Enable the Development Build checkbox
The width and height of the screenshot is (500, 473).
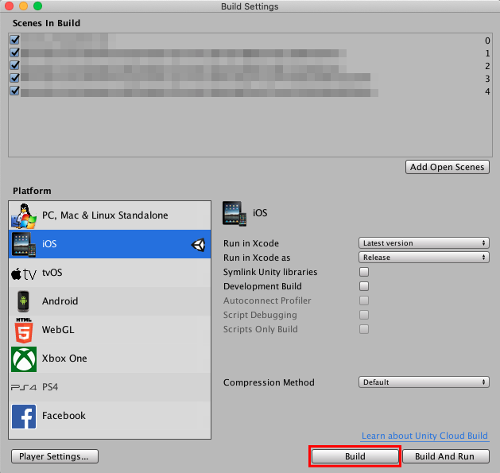tap(364, 286)
